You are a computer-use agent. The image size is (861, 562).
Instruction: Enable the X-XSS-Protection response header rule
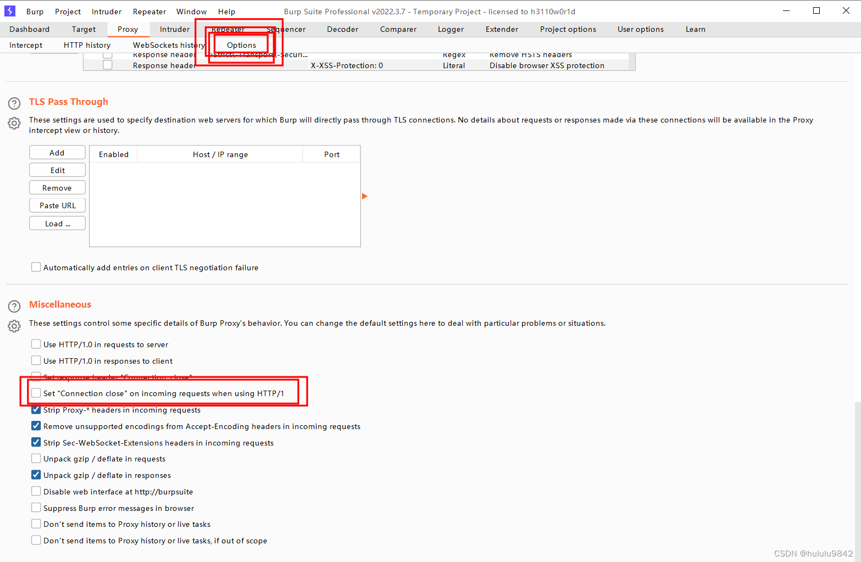(x=108, y=65)
